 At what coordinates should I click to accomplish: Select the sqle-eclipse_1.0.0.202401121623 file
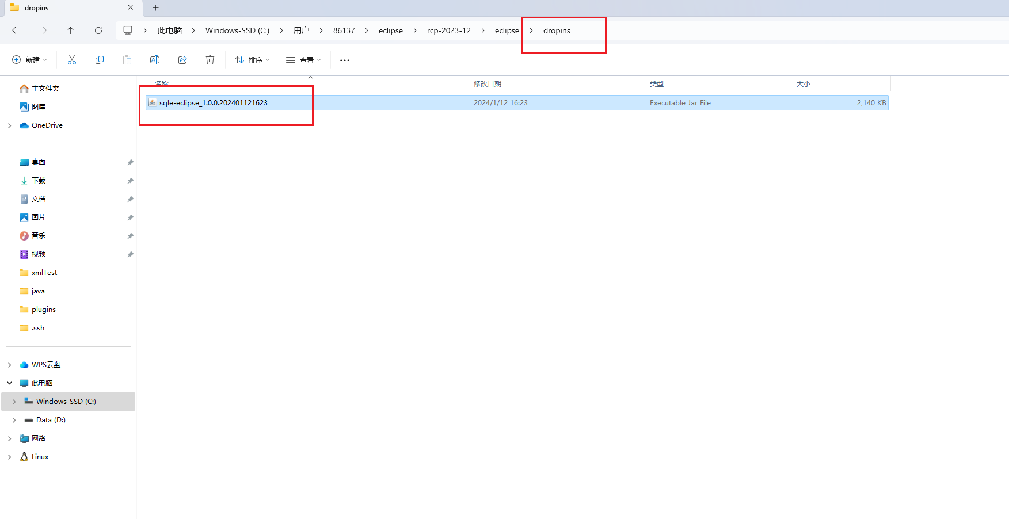point(517,102)
